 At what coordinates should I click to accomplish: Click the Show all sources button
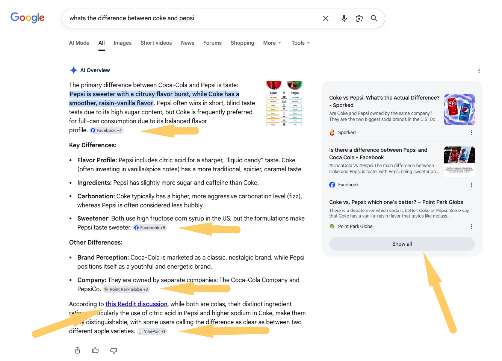click(402, 244)
